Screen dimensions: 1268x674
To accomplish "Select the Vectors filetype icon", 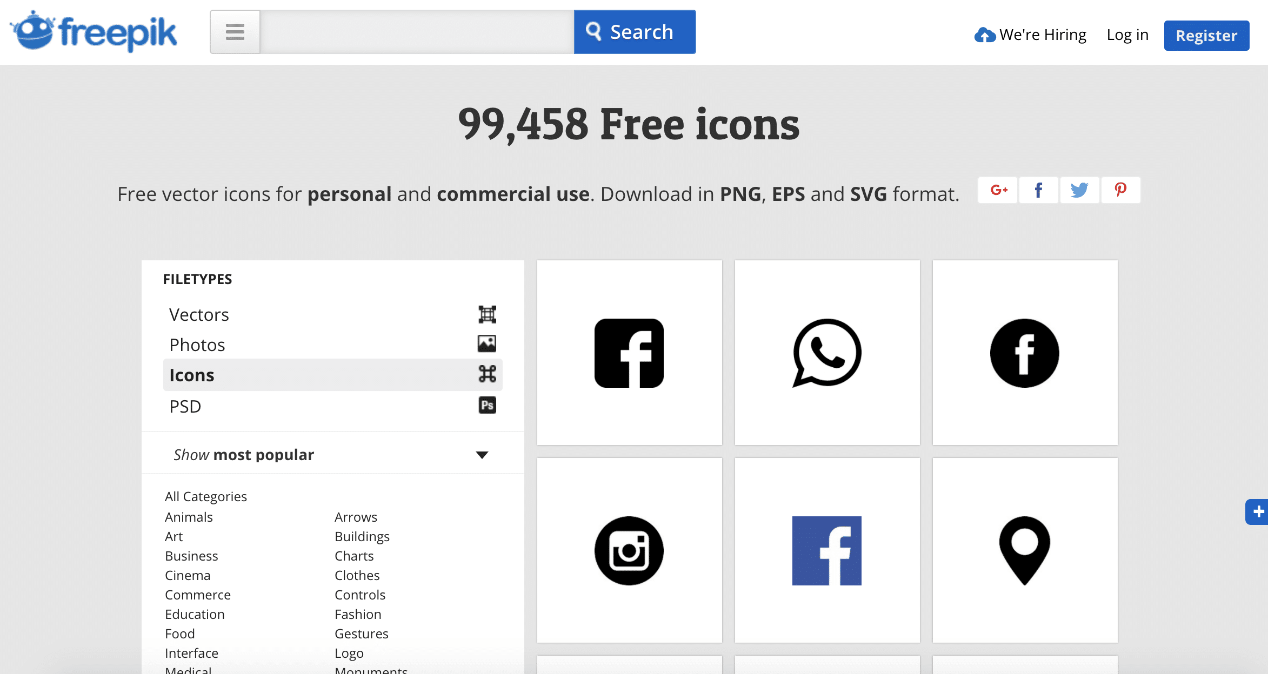I will click(486, 314).
